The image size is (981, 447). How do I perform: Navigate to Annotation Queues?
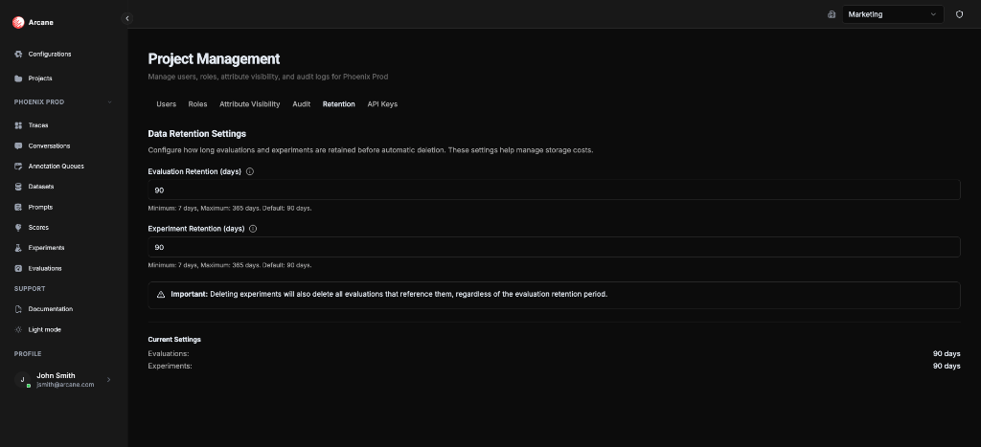[x=56, y=167]
